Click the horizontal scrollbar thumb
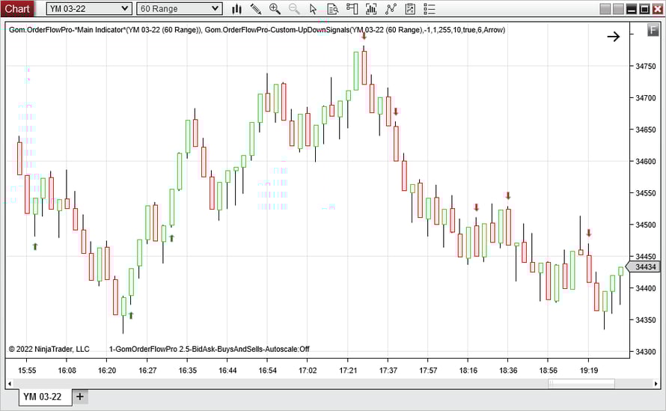Image resolution: width=666 pixels, height=411 pixels. coord(581,384)
